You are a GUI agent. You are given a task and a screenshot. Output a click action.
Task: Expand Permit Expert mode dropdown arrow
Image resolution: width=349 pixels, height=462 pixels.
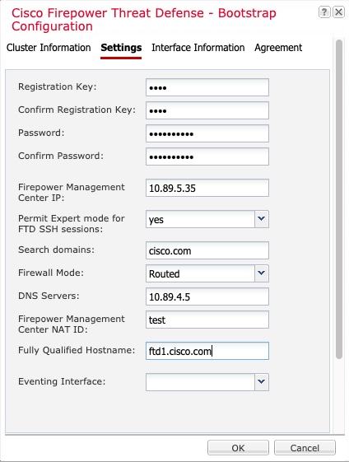[261, 219]
